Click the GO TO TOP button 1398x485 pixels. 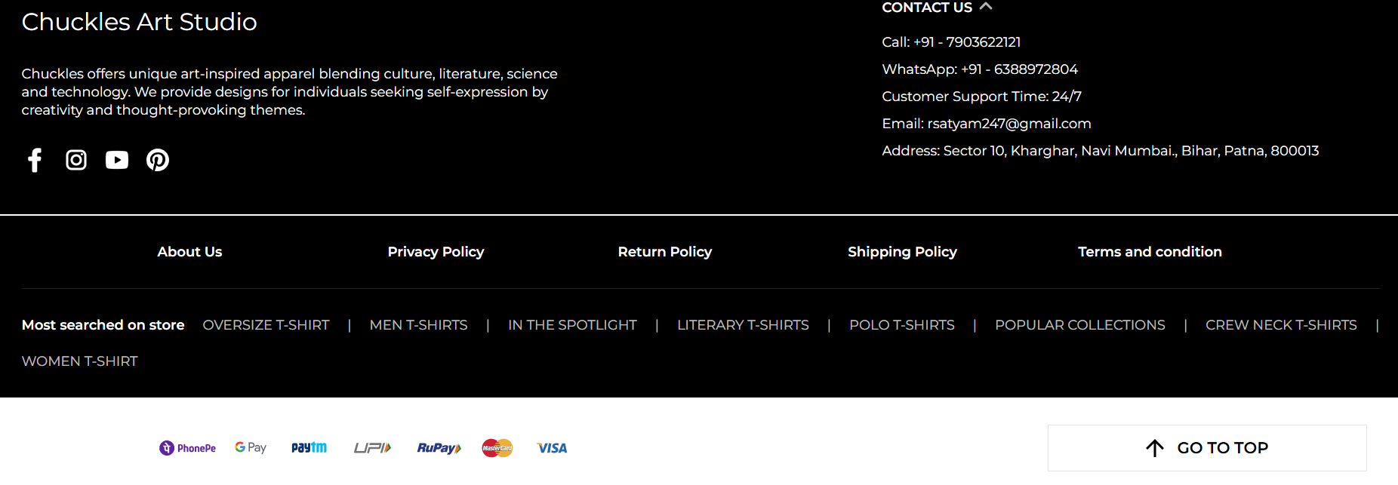tap(1207, 448)
